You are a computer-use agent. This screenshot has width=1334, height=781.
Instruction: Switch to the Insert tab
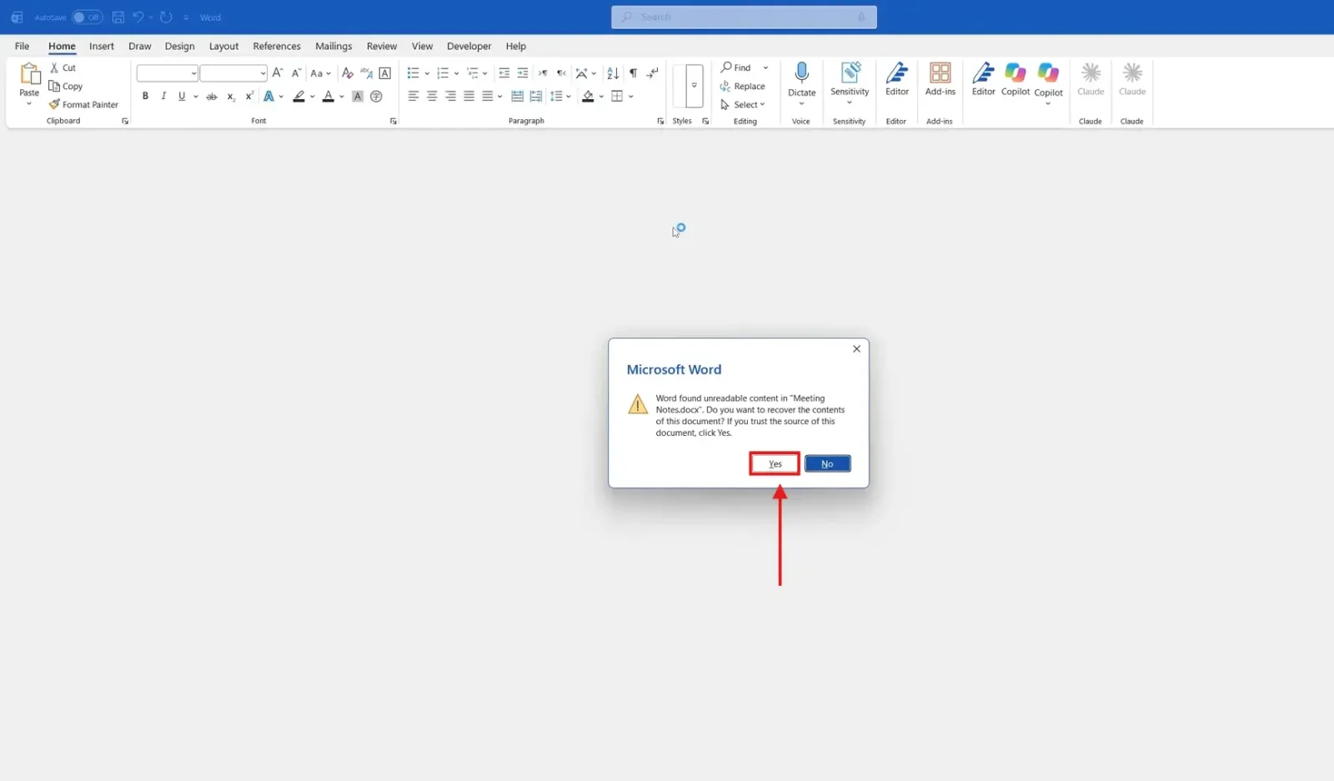coord(102,46)
